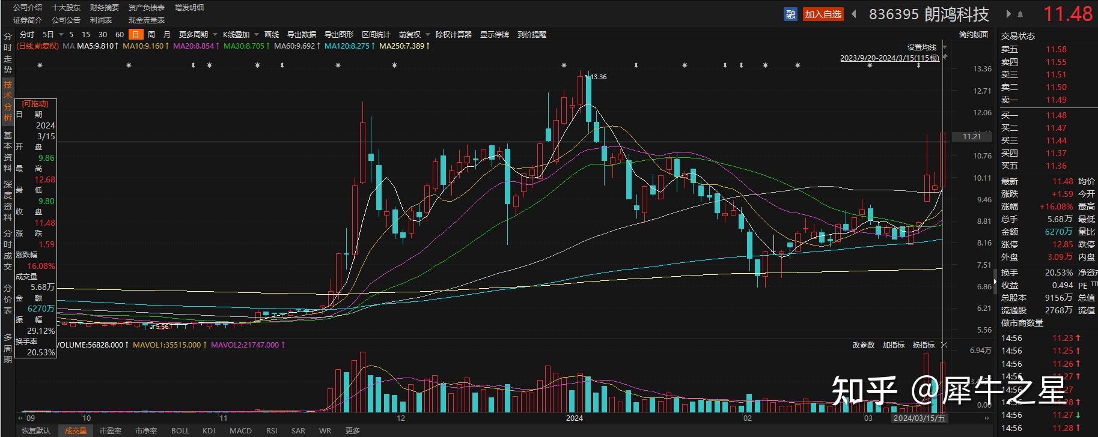Select the 60-minute period
Image resolution: width=1098 pixels, height=437 pixels.
point(120,35)
